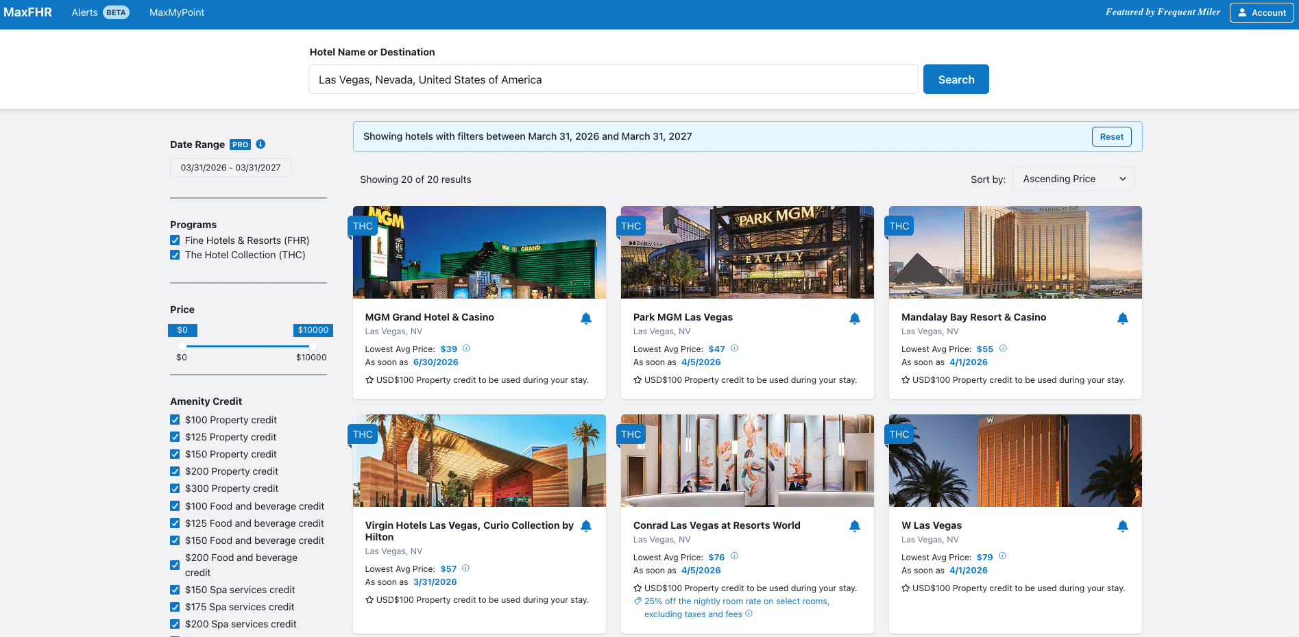Click the maximum price slider handle

coord(313,346)
